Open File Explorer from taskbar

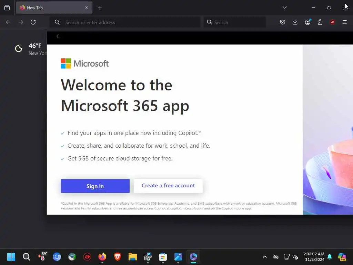click(x=133, y=257)
